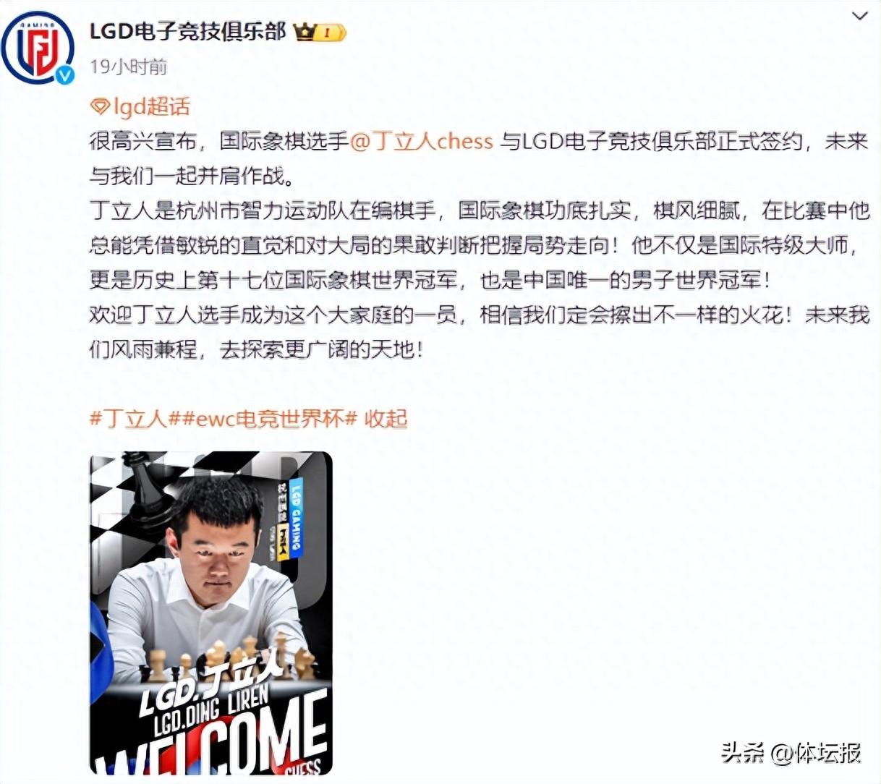
Task: Click the WELCOME text on poster
Action: (x=210, y=738)
